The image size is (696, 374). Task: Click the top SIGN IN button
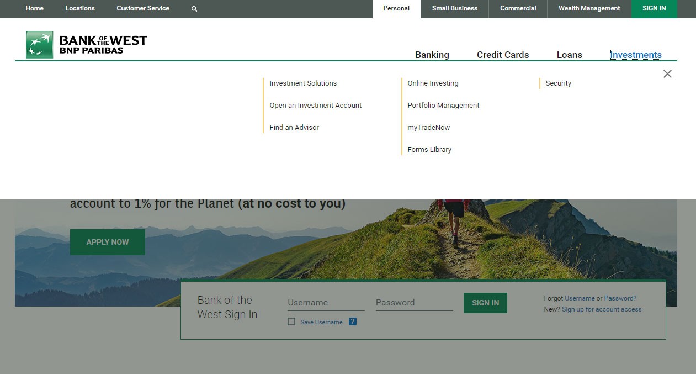(654, 9)
